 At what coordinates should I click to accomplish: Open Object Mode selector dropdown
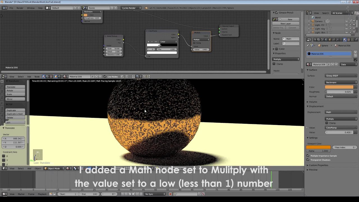tap(54, 168)
